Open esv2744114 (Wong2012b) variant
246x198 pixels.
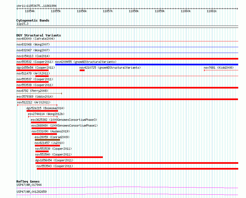coord(46,114)
